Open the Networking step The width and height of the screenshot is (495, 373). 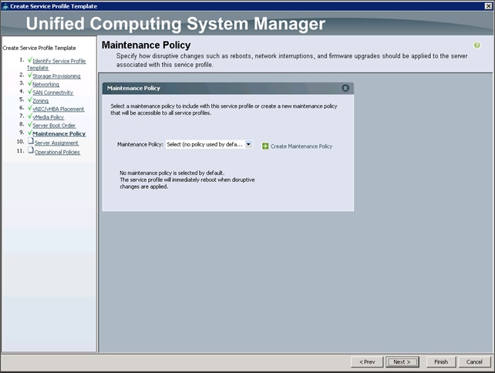click(x=45, y=84)
